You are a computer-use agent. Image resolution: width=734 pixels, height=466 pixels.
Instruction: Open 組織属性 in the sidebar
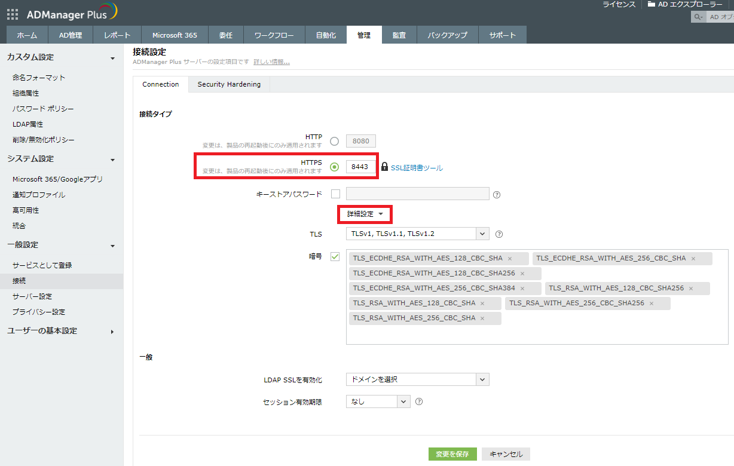25,93
